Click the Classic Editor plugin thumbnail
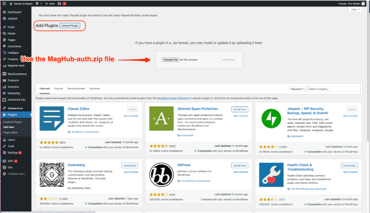The height and width of the screenshot is (213, 370). (52, 118)
